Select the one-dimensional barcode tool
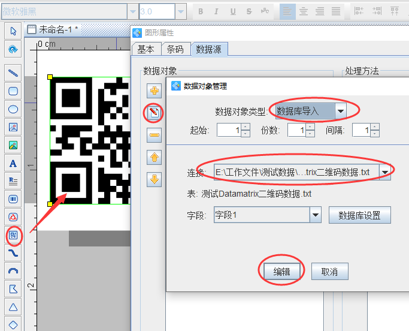This screenshot has height=331, width=409. coord(13,199)
